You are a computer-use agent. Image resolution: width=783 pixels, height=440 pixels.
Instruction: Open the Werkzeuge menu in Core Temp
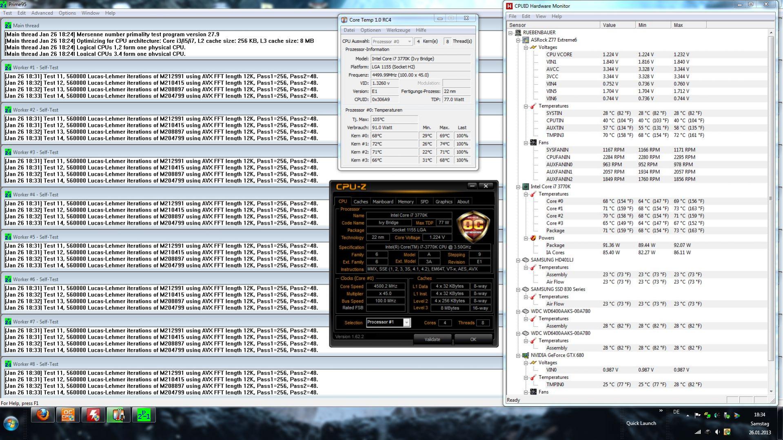398,30
